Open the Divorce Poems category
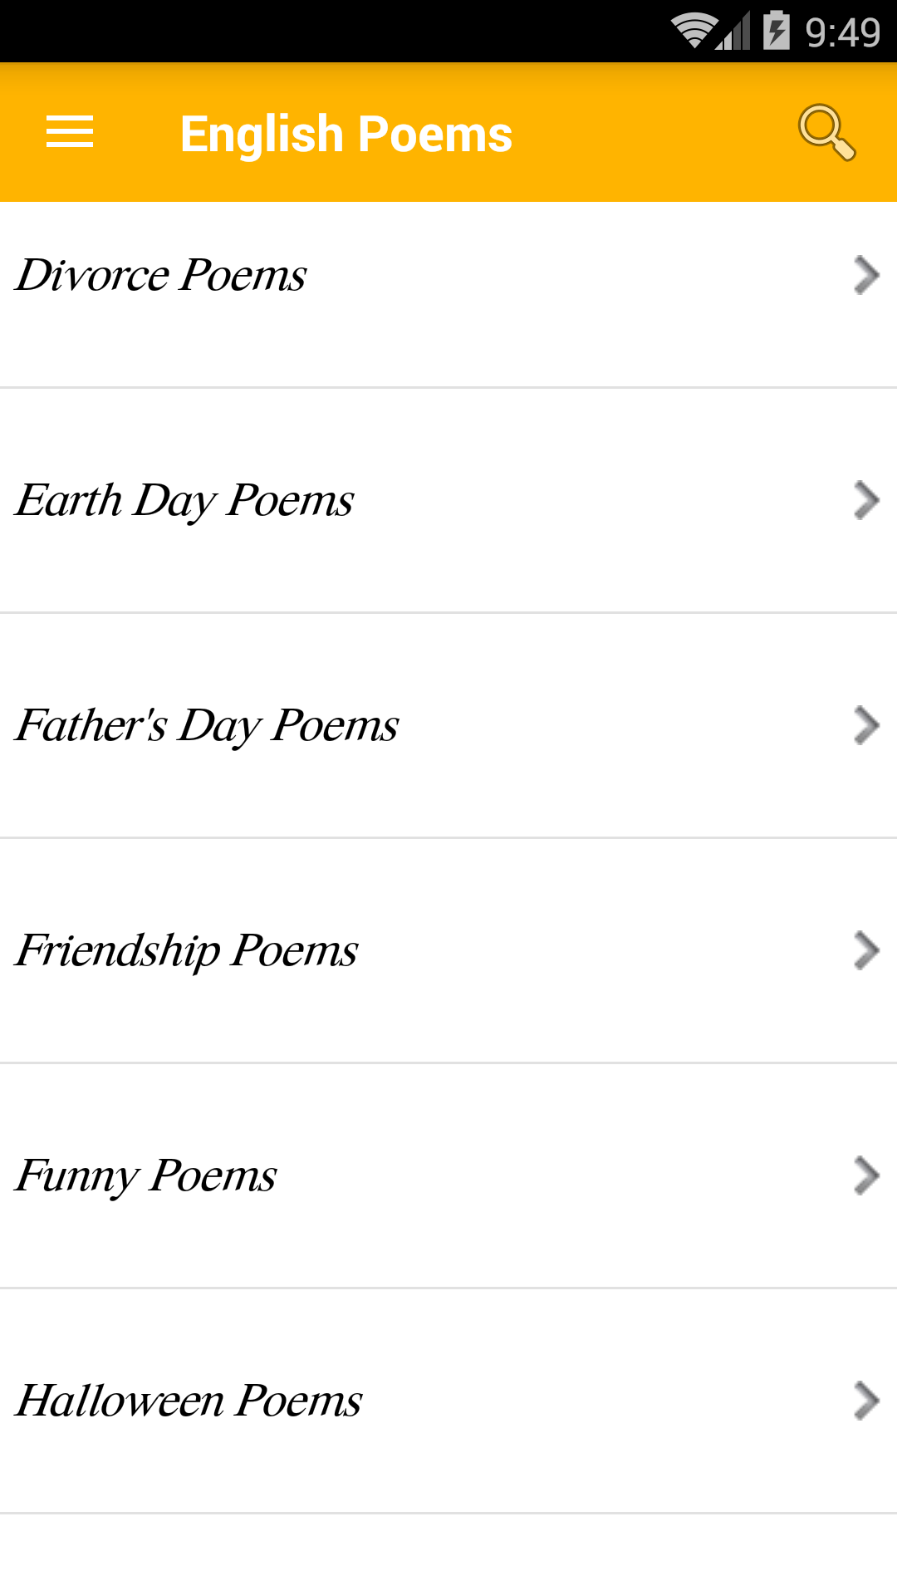Screen dimensions: 897x1595 161,275
